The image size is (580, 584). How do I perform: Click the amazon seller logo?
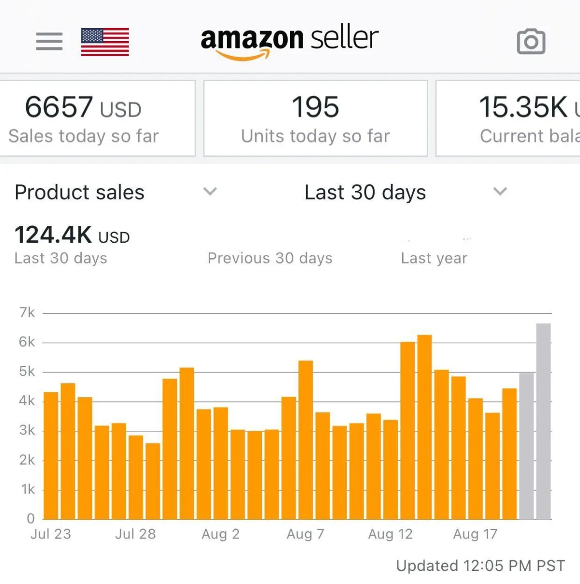pos(290,43)
